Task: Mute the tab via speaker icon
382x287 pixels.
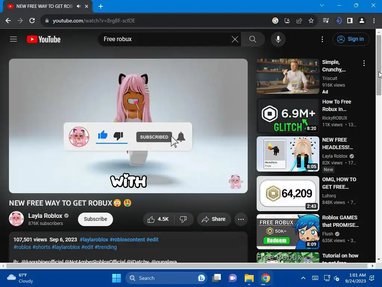Action: click(78, 6)
